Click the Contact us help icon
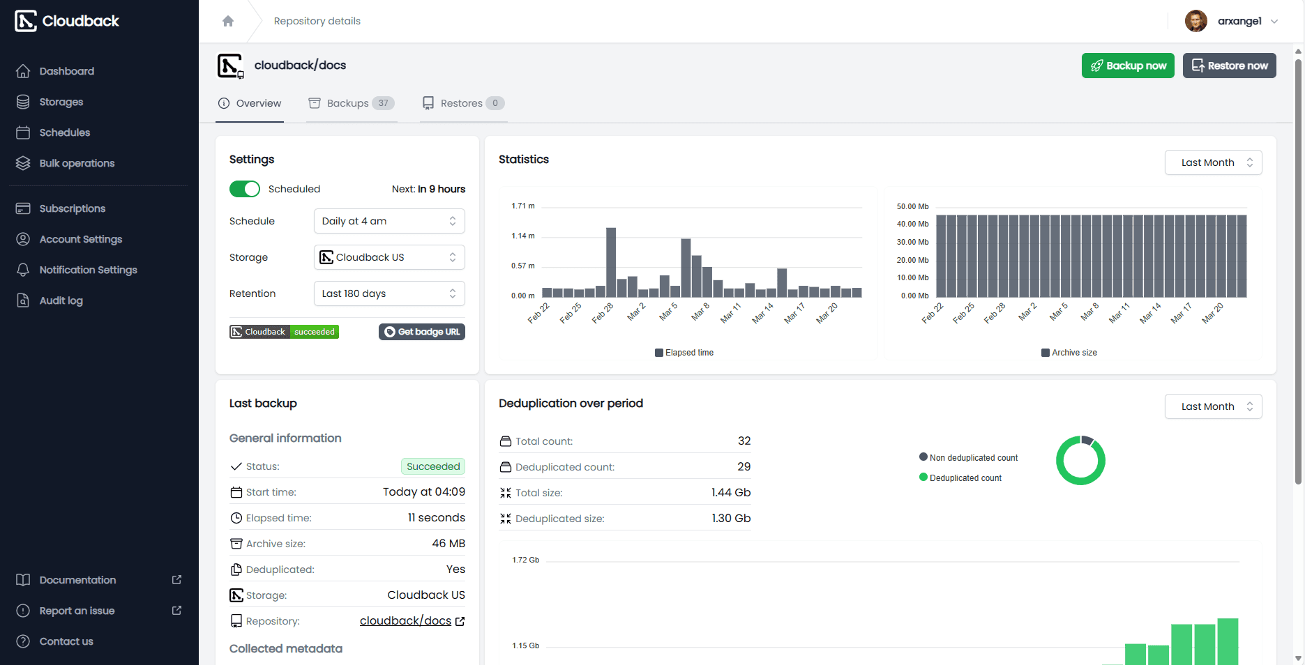Viewport: 1305px width, 665px height. 23,641
